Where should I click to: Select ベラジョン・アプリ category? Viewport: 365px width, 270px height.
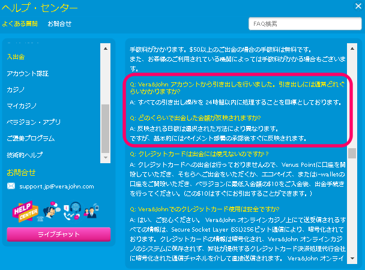click(x=34, y=122)
